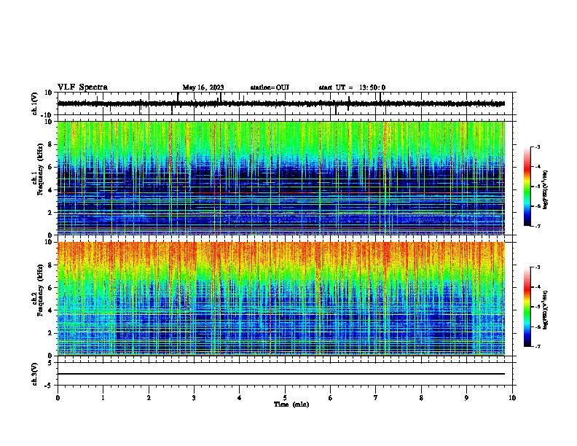577x446 pixels.
Task: Click the 'Time (min)' x-axis label
Action: tap(291, 404)
